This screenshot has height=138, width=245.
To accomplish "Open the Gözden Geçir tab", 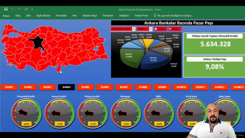I will coord(90,15).
